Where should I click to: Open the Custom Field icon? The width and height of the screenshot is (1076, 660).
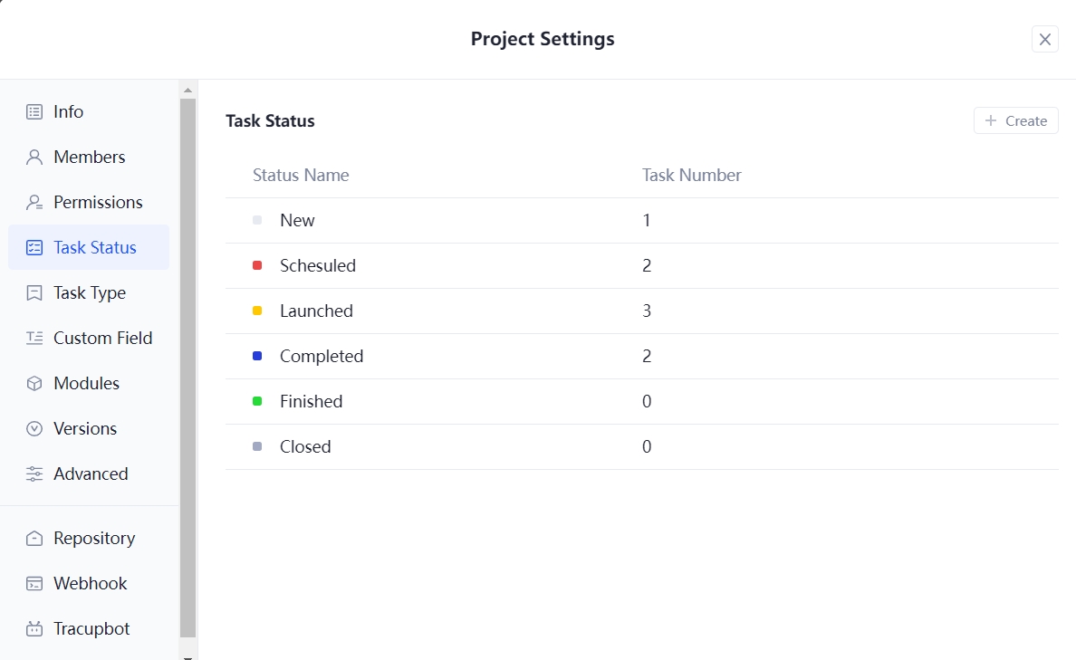34,338
